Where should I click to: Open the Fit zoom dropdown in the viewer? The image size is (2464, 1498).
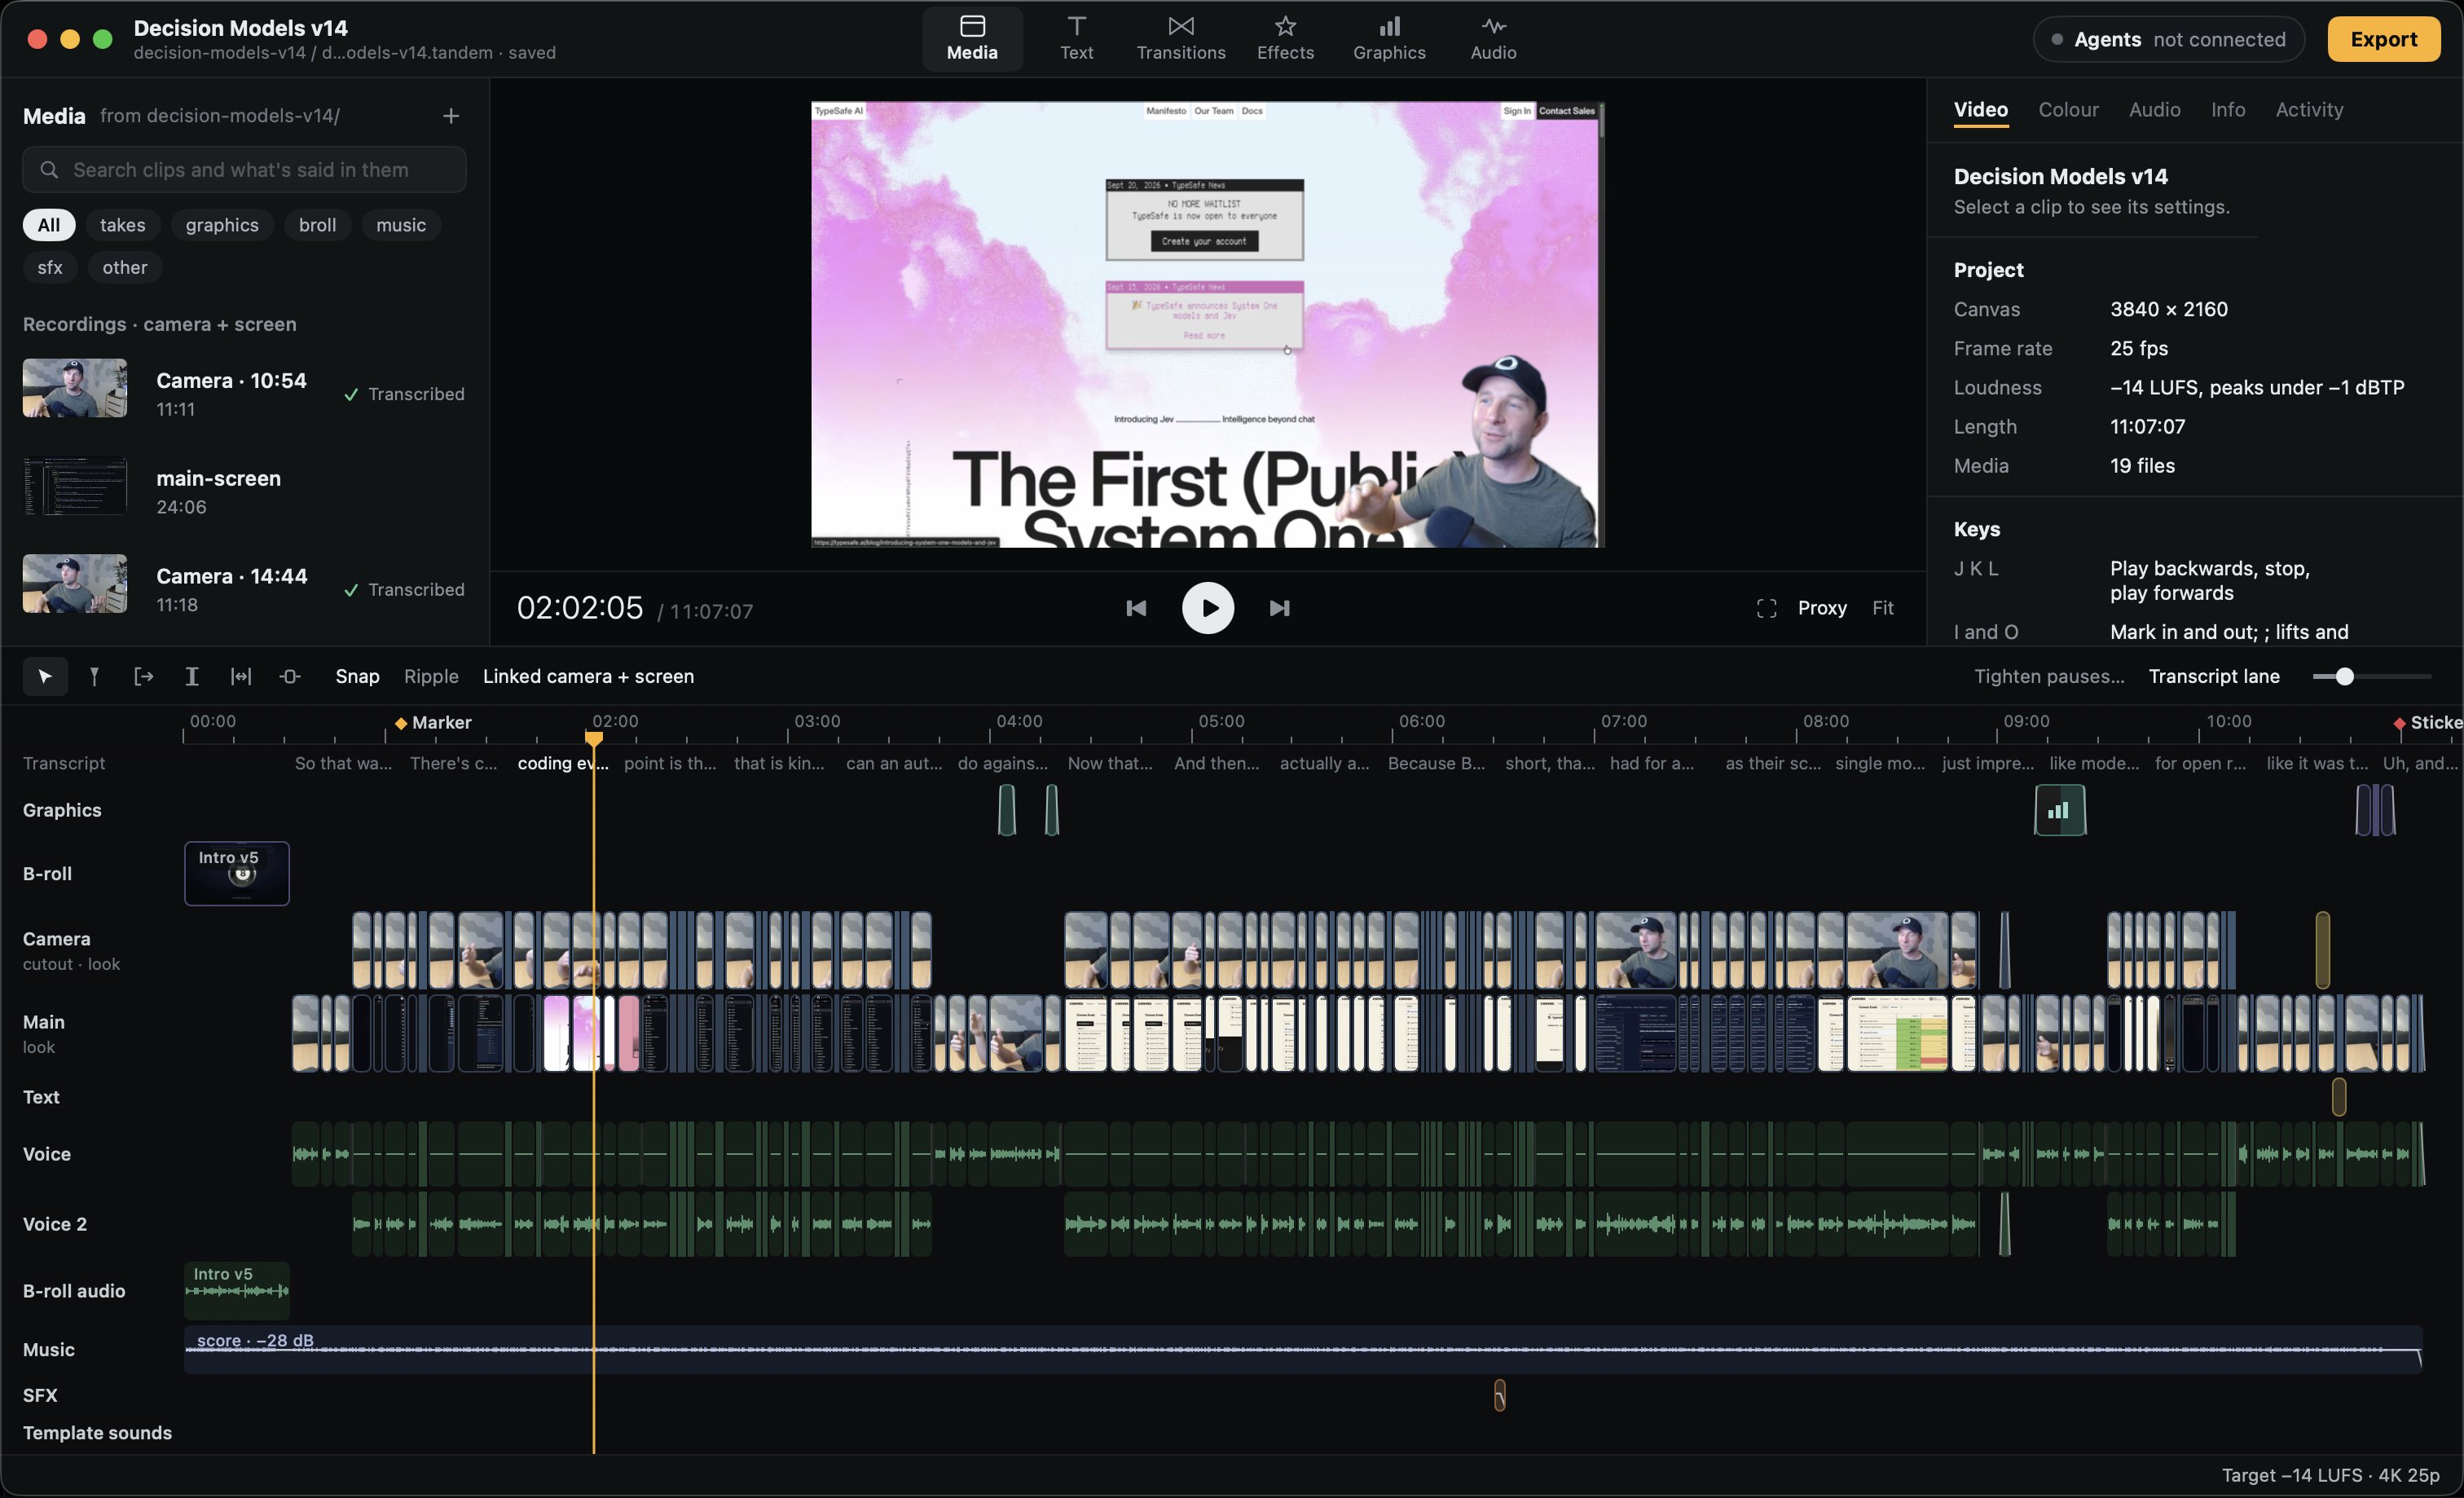[x=1882, y=608]
